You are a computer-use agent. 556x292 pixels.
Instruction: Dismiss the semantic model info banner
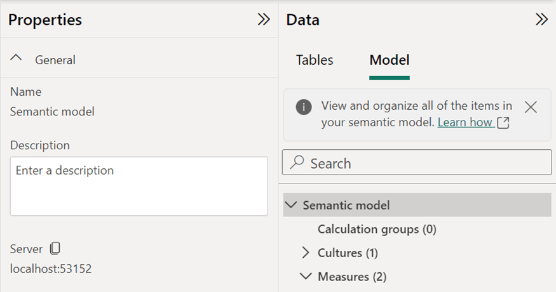(531, 107)
